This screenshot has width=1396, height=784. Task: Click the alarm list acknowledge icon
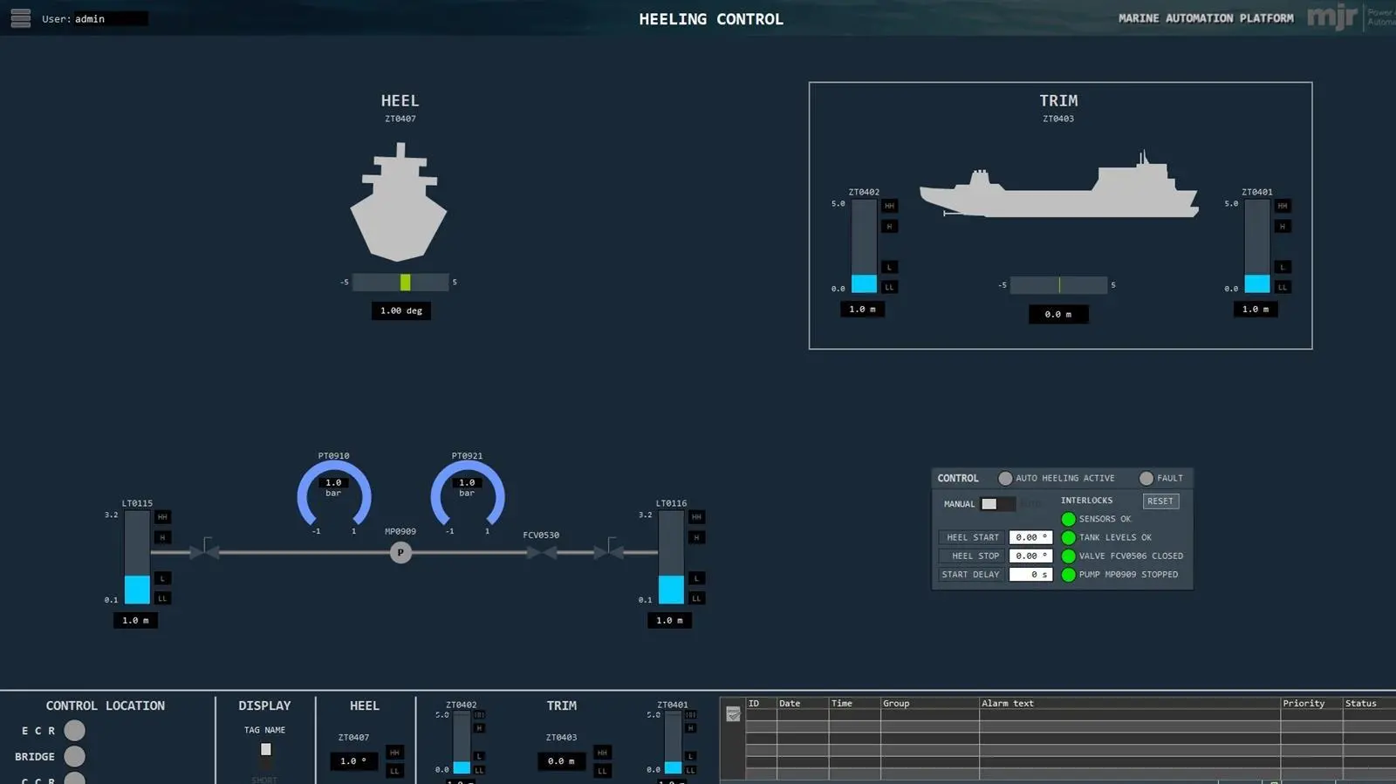click(x=733, y=714)
